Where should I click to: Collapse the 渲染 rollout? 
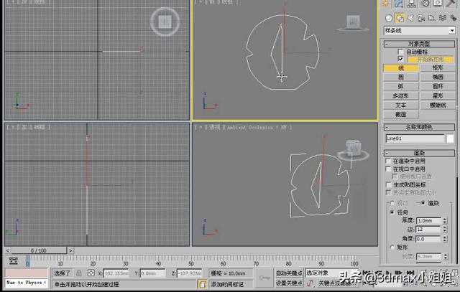tap(419, 153)
